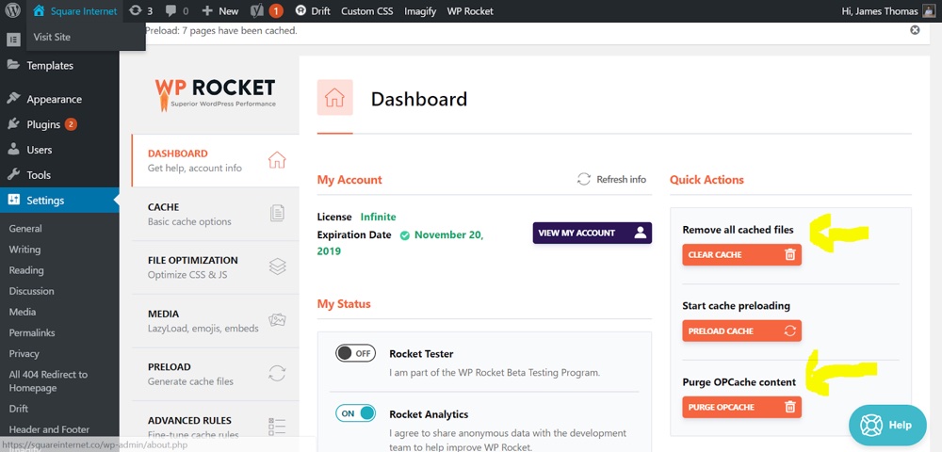Click the trash icon on Purge OPcache button
Viewport: 942px width, 452px height.
click(790, 407)
